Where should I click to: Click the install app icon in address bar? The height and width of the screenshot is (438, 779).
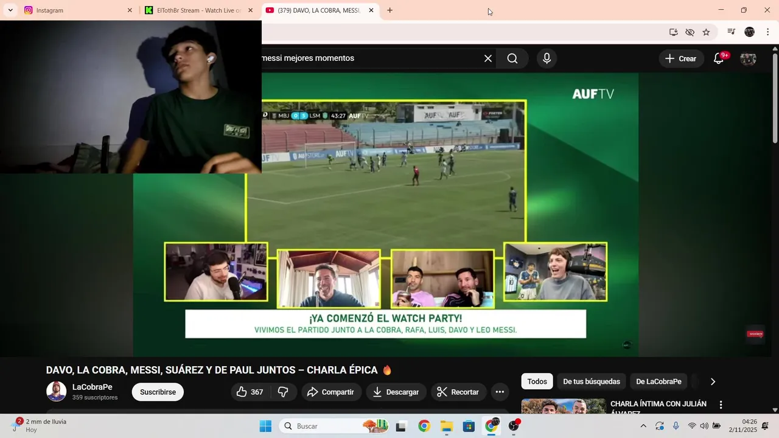674,32
